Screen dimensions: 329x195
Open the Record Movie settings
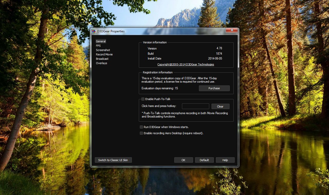pyautogui.click(x=104, y=54)
